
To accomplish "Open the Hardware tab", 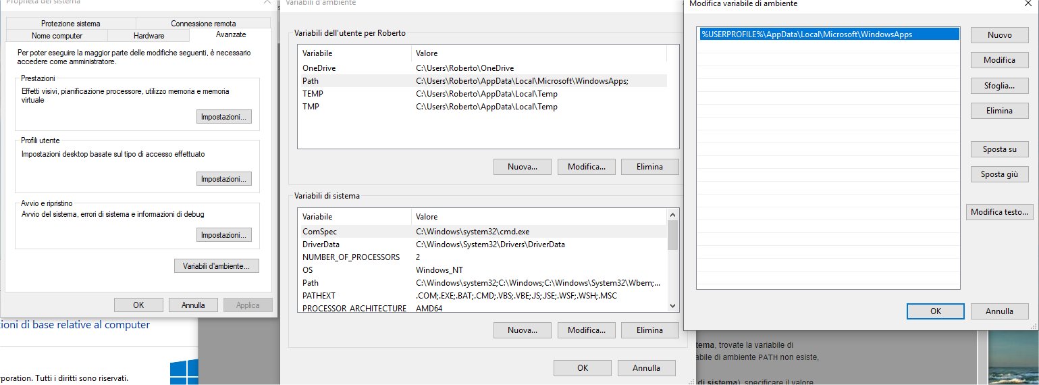I will point(149,35).
